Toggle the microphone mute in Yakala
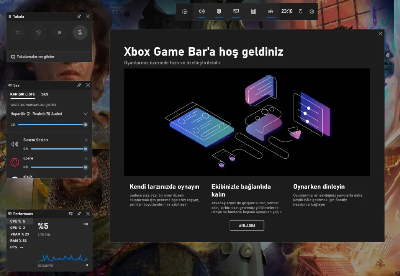The width and height of the screenshot is (400, 276). tap(80, 33)
